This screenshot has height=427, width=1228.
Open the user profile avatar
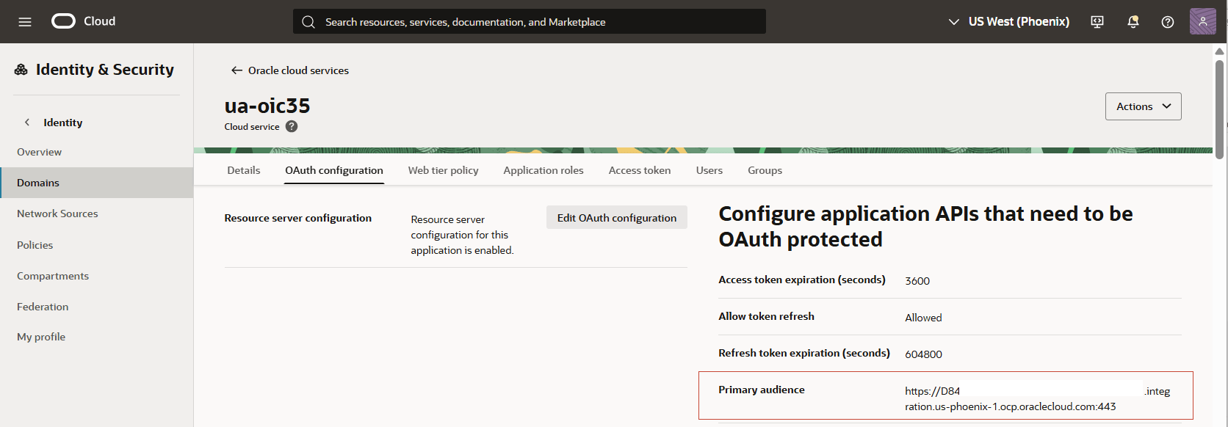1203,21
